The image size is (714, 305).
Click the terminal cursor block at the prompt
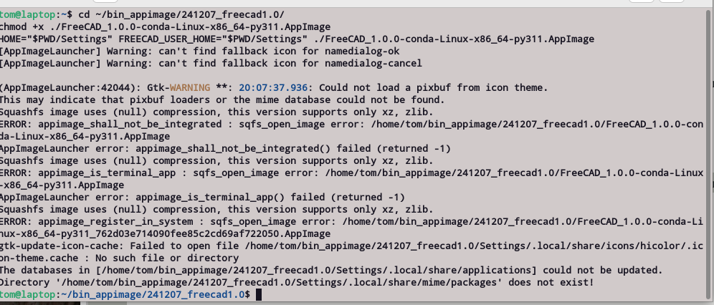[260, 295]
